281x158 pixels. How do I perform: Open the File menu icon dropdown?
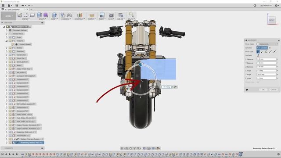10,6
